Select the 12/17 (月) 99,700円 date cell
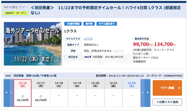Screen dimensions: 188x111 (x=41, y=93)
